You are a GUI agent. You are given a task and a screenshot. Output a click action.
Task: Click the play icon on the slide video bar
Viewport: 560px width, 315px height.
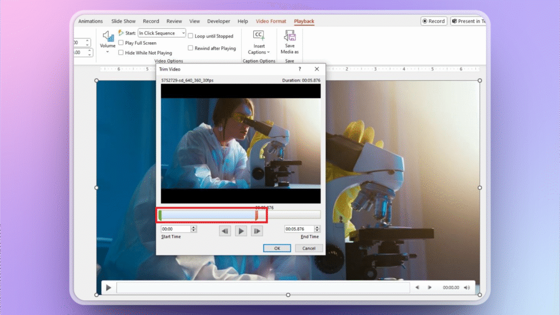(108, 287)
